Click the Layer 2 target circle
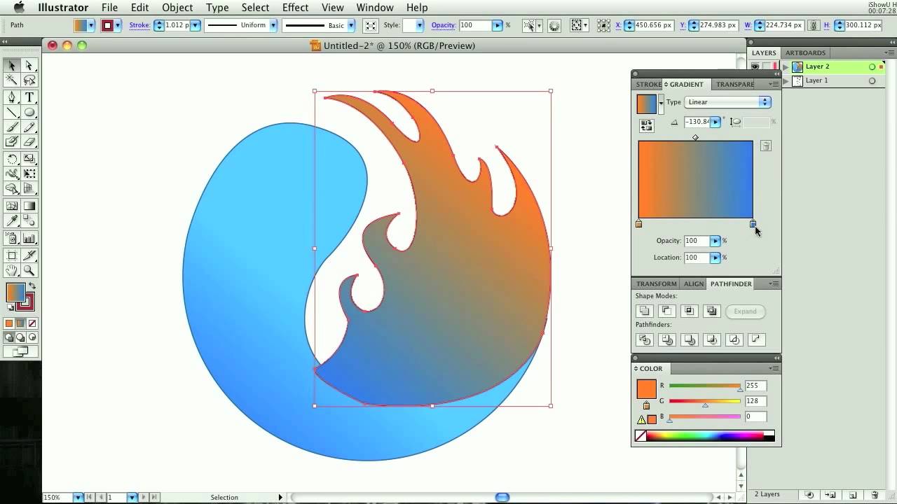The image size is (897, 504). point(872,66)
